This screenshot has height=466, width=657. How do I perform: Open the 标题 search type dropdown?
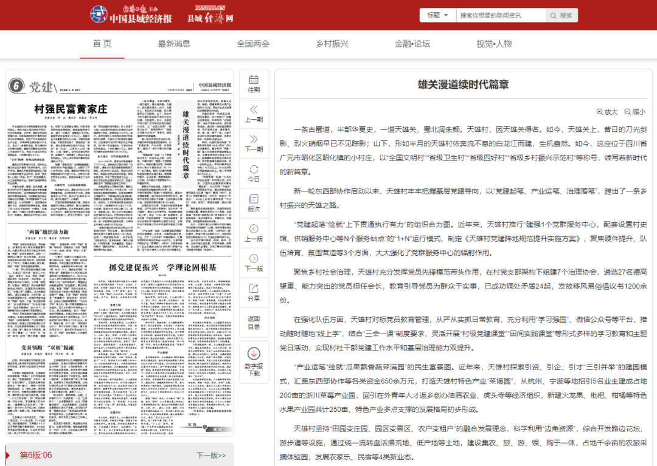pos(437,15)
